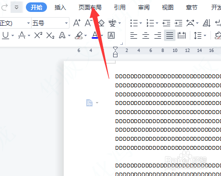Screen dimensions: 221x176
Task: Switch to the 插入 tab
Action: click(x=60, y=8)
